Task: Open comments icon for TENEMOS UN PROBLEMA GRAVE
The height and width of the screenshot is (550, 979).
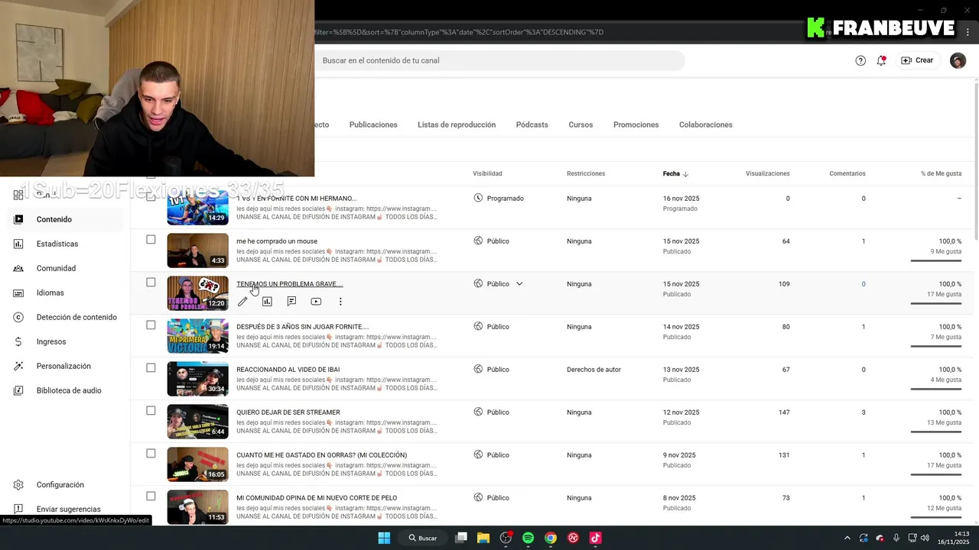Action: 291,302
